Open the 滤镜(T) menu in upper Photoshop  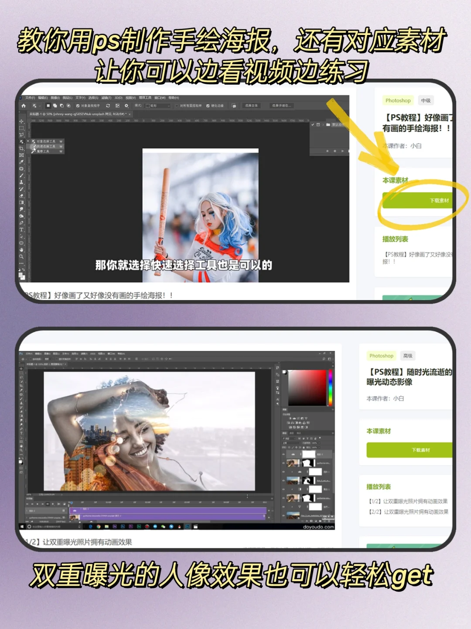106,98
